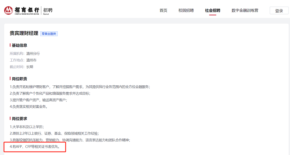This screenshot has height=155, width=290.
Task: Open 数字金融训练营 menu item
Action: (245, 10)
